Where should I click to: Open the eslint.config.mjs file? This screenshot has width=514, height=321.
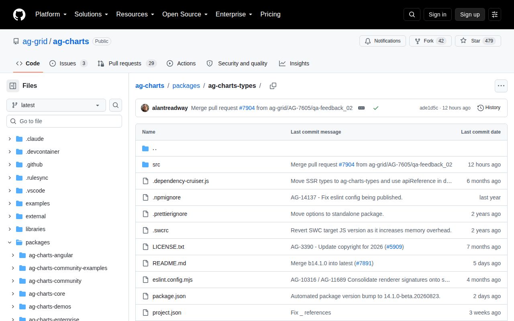point(173,280)
